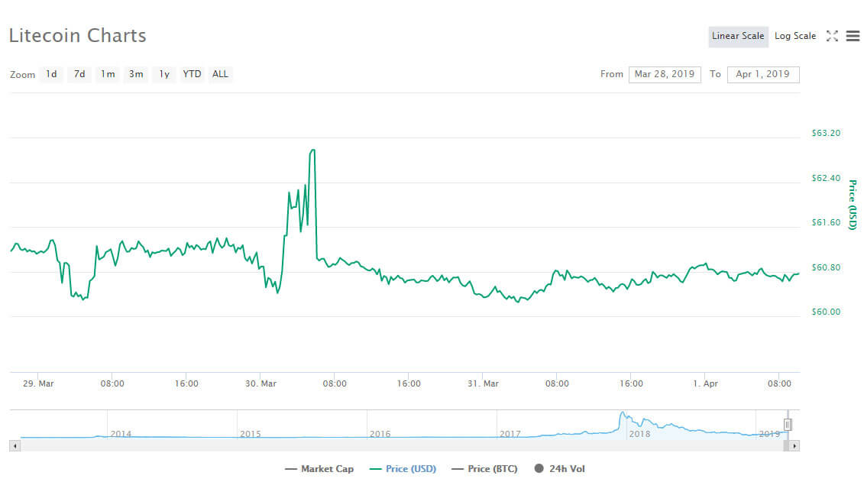
Task: Click the $63.20 axis label
Action: [x=826, y=134]
